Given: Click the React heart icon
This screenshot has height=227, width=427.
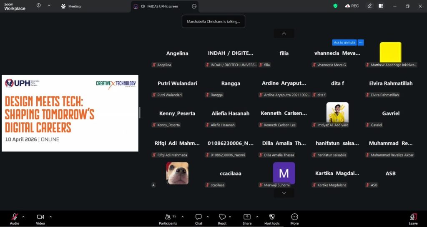Looking at the screenshot, I should click(222, 217).
